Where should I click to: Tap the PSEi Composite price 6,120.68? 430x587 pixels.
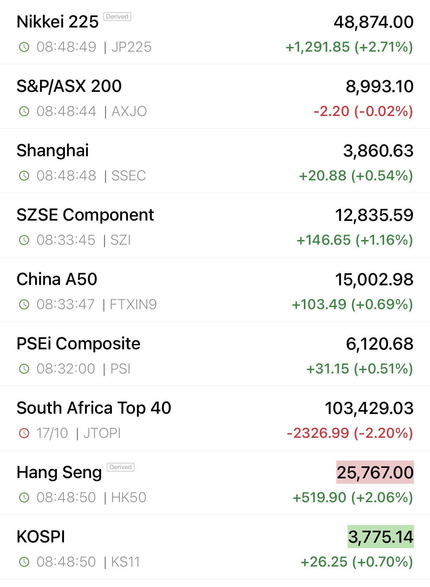[x=379, y=344]
